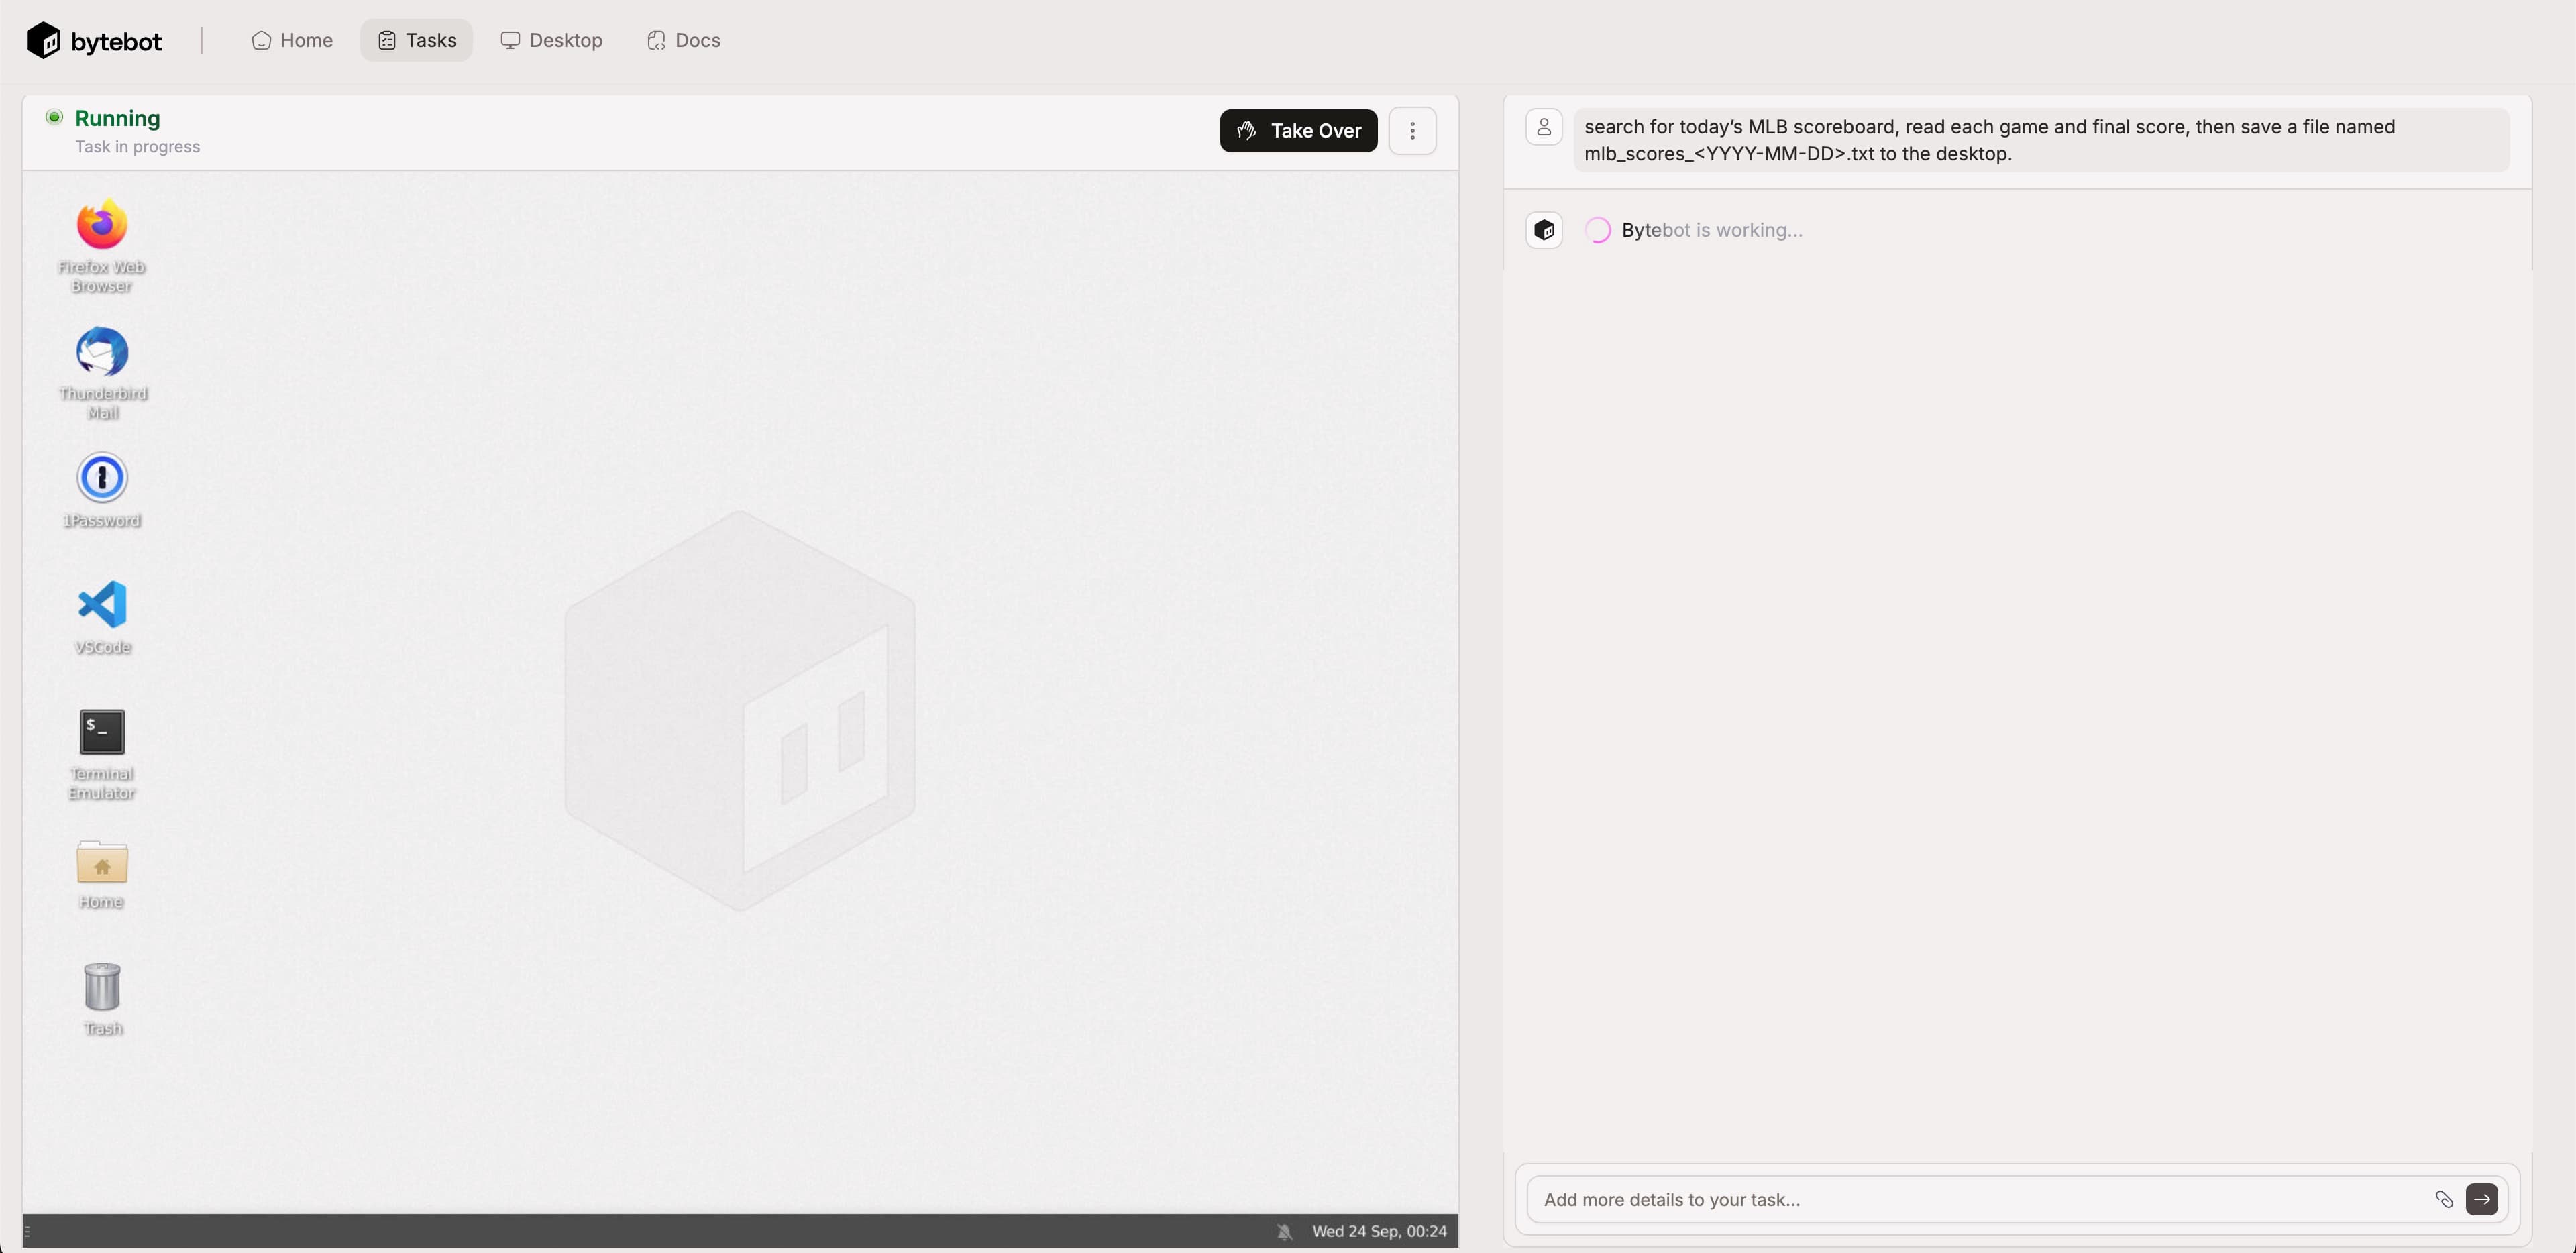Click the attachment paperclip icon

(x=2443, y=1199)
